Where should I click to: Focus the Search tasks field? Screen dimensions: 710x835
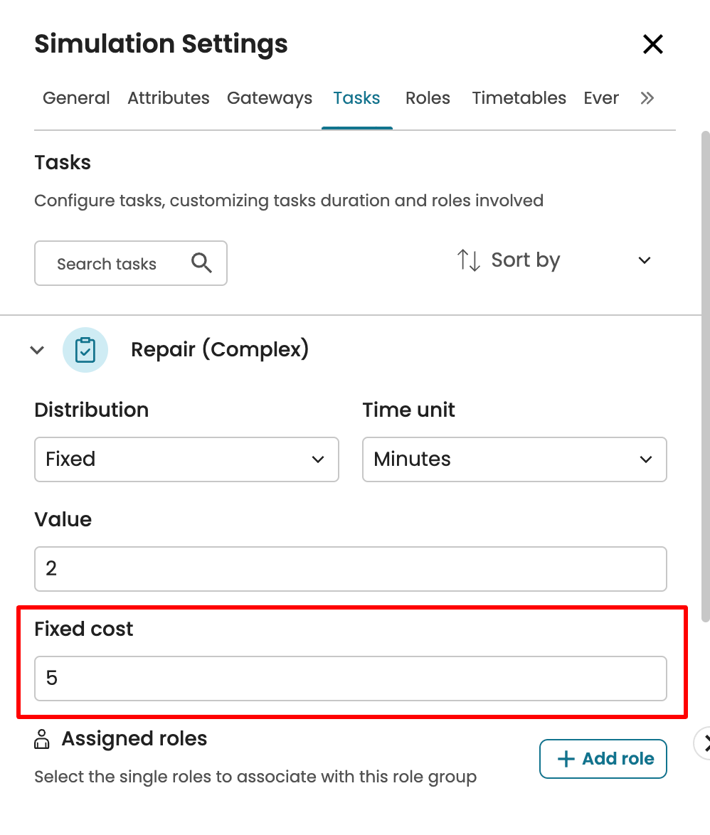[x=114, y=264]
